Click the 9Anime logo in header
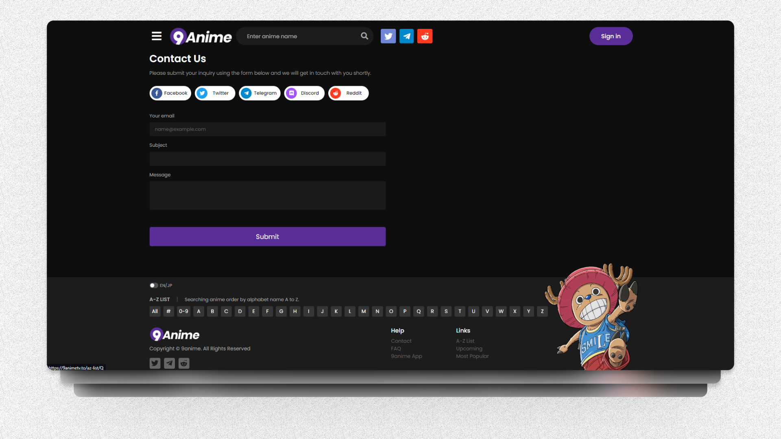 201,37
